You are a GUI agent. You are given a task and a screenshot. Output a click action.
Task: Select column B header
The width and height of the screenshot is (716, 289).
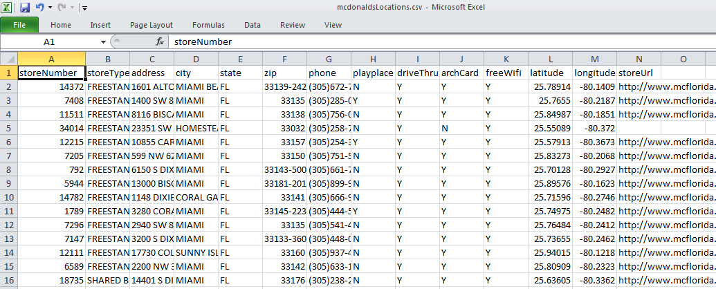(108, 59)
